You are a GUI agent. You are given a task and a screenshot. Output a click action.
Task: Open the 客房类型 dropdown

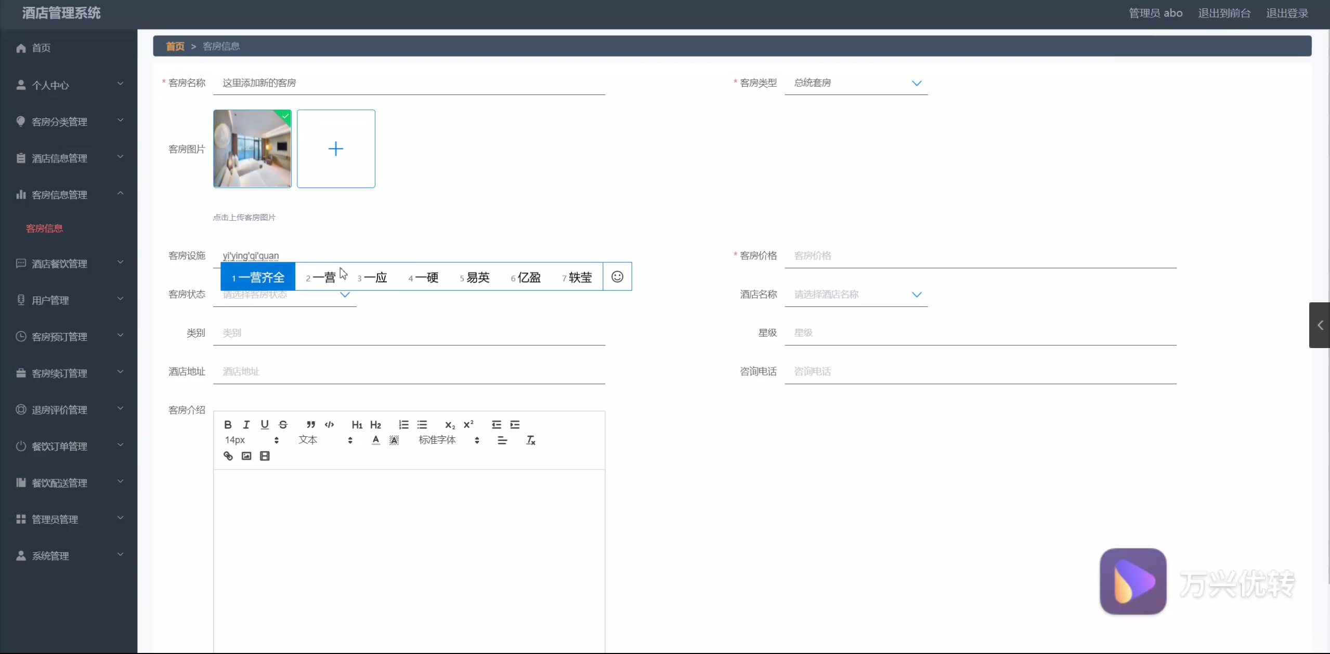[x=856, y=83]
